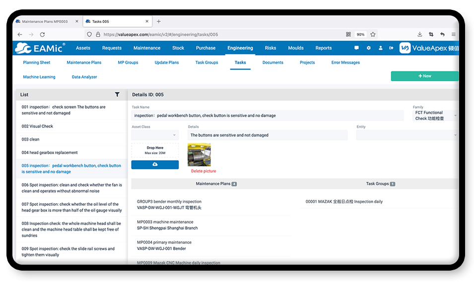Open the Purchase menu

[205, 48]
